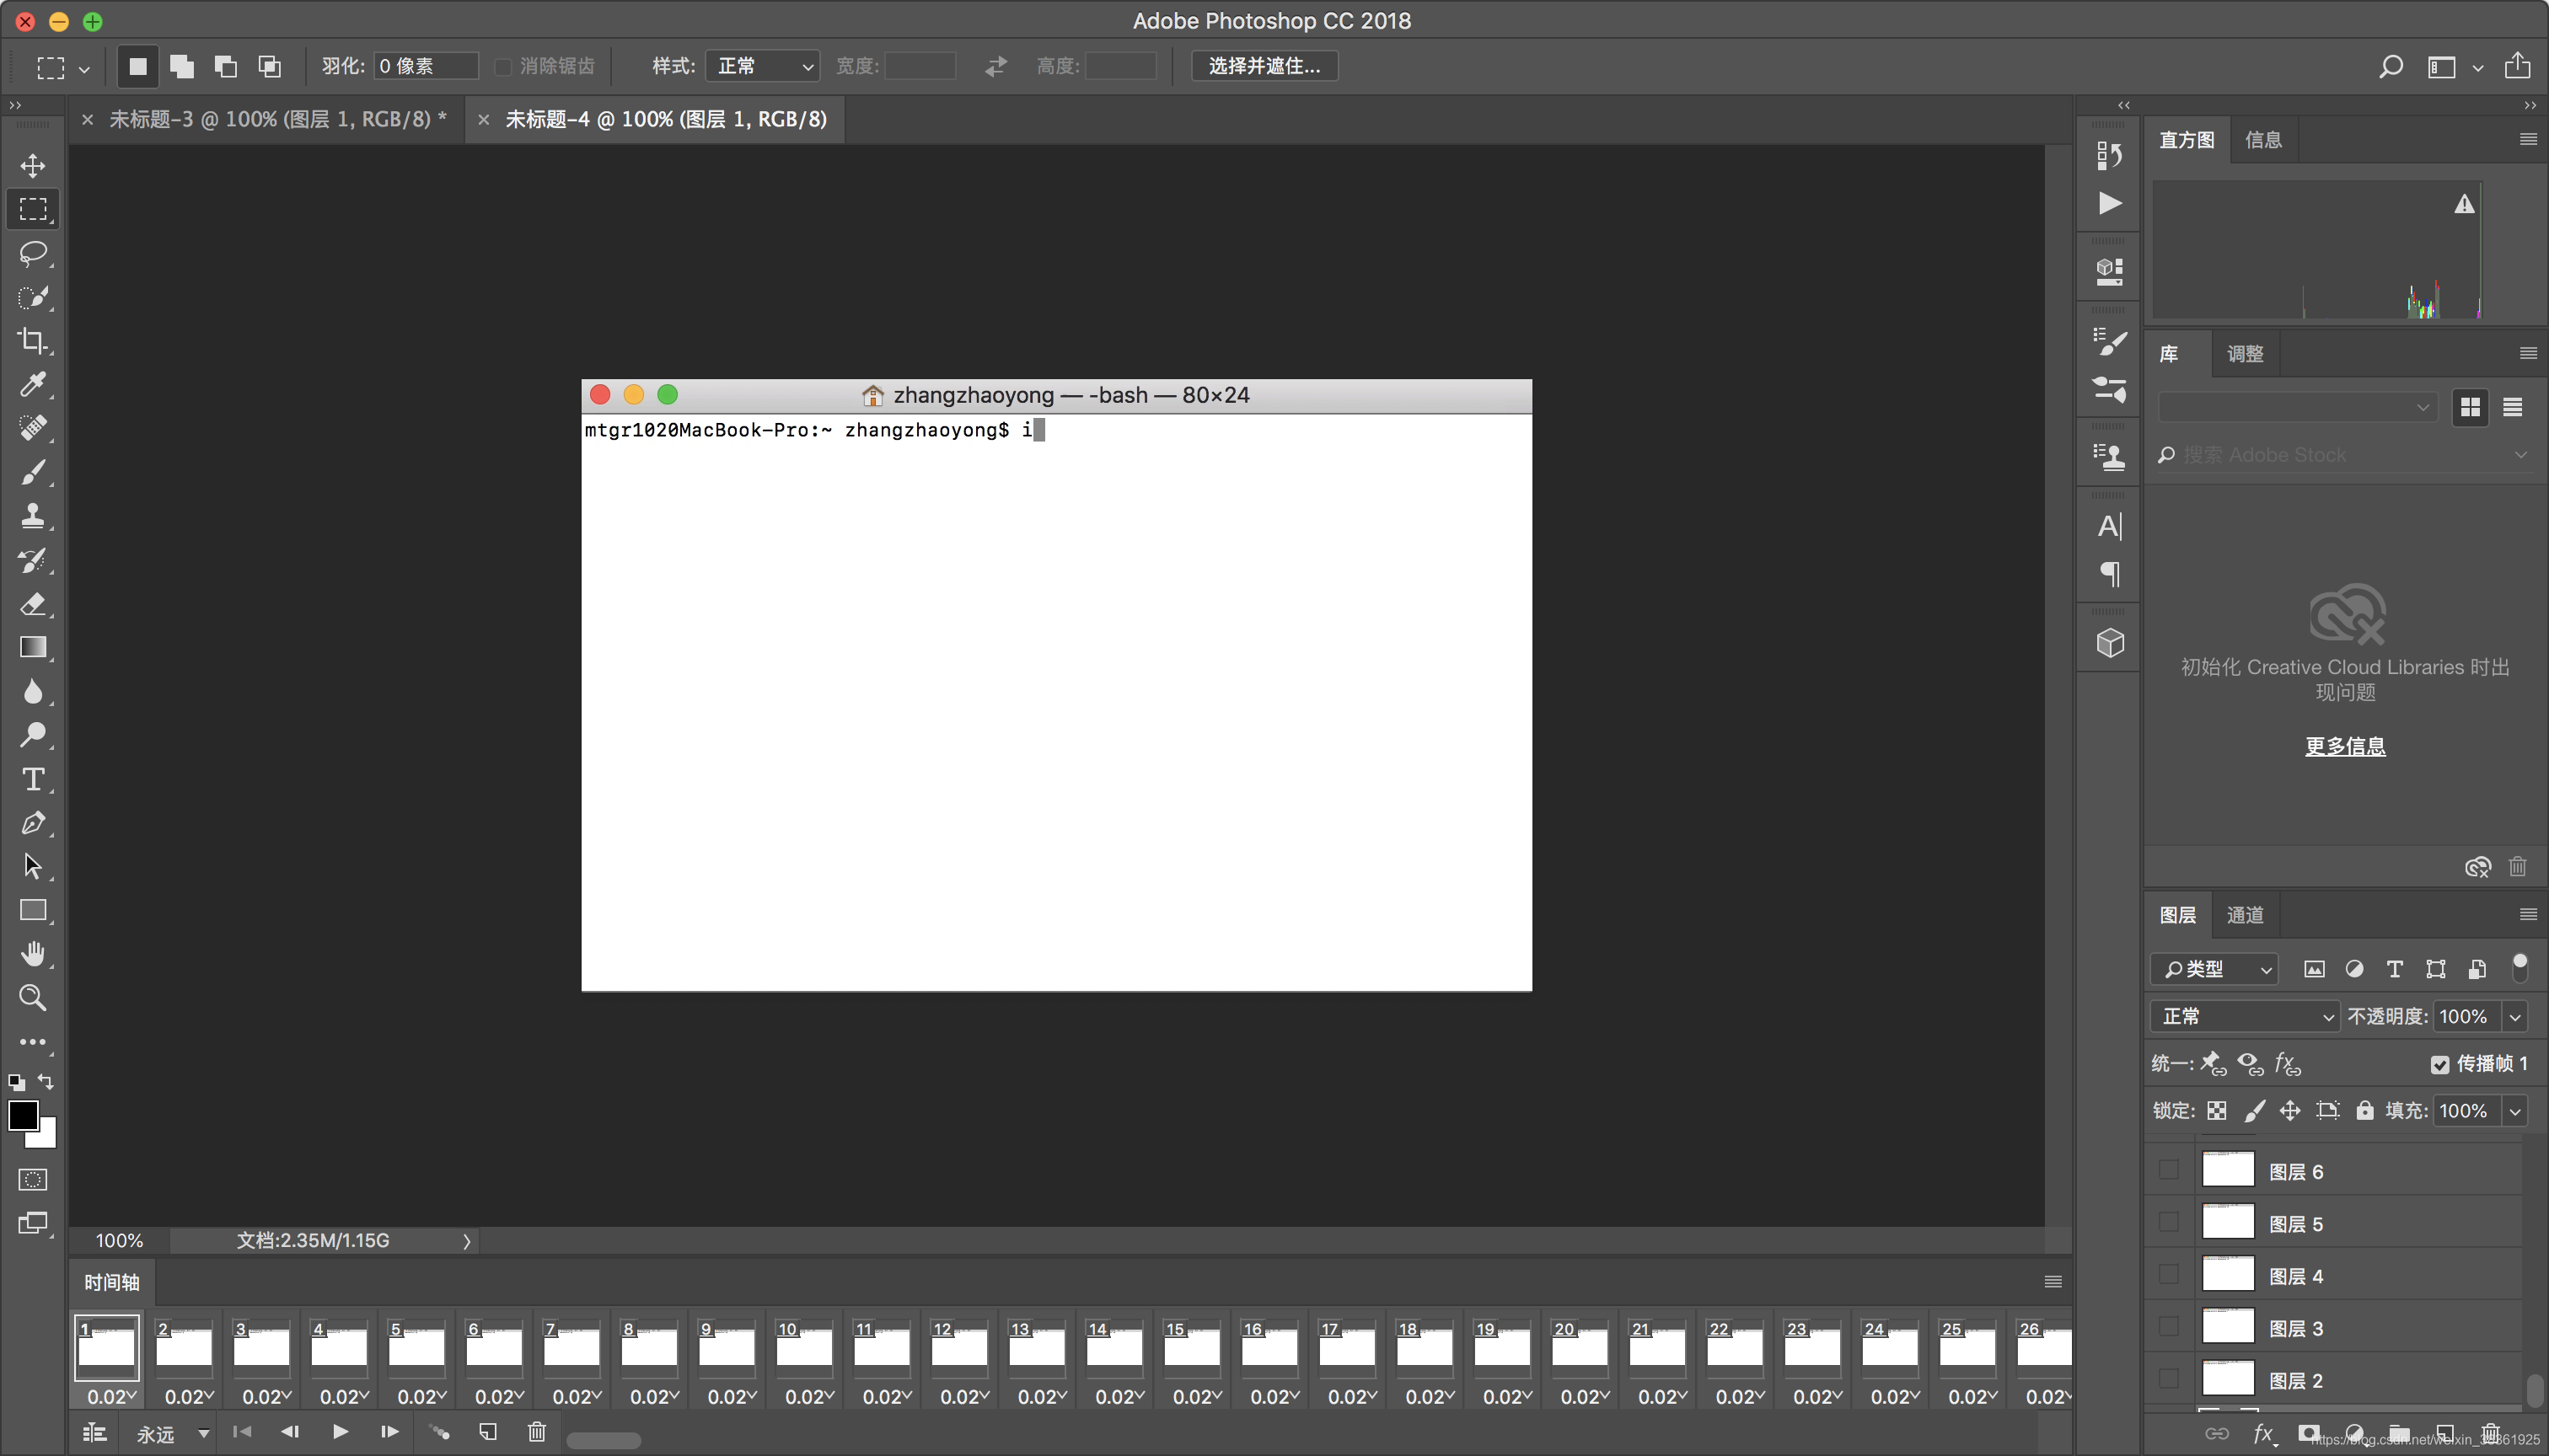
Task: Click the share icon in options bar
Action: tap(2518, 66)
